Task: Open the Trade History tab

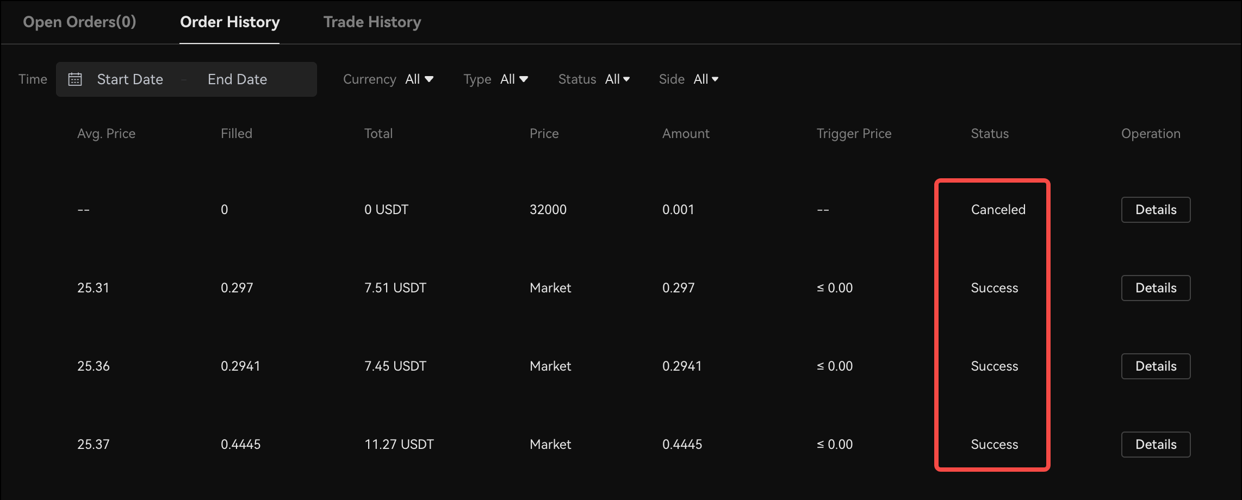Action: pyautogui.click(x=372, y=22)
